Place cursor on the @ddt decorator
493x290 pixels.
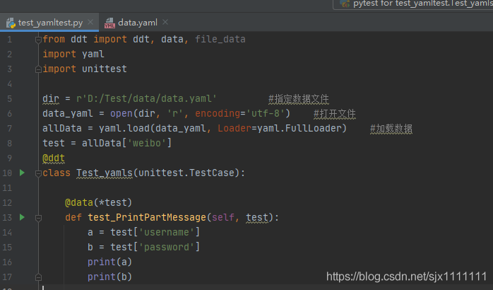[x=54, y=158]
